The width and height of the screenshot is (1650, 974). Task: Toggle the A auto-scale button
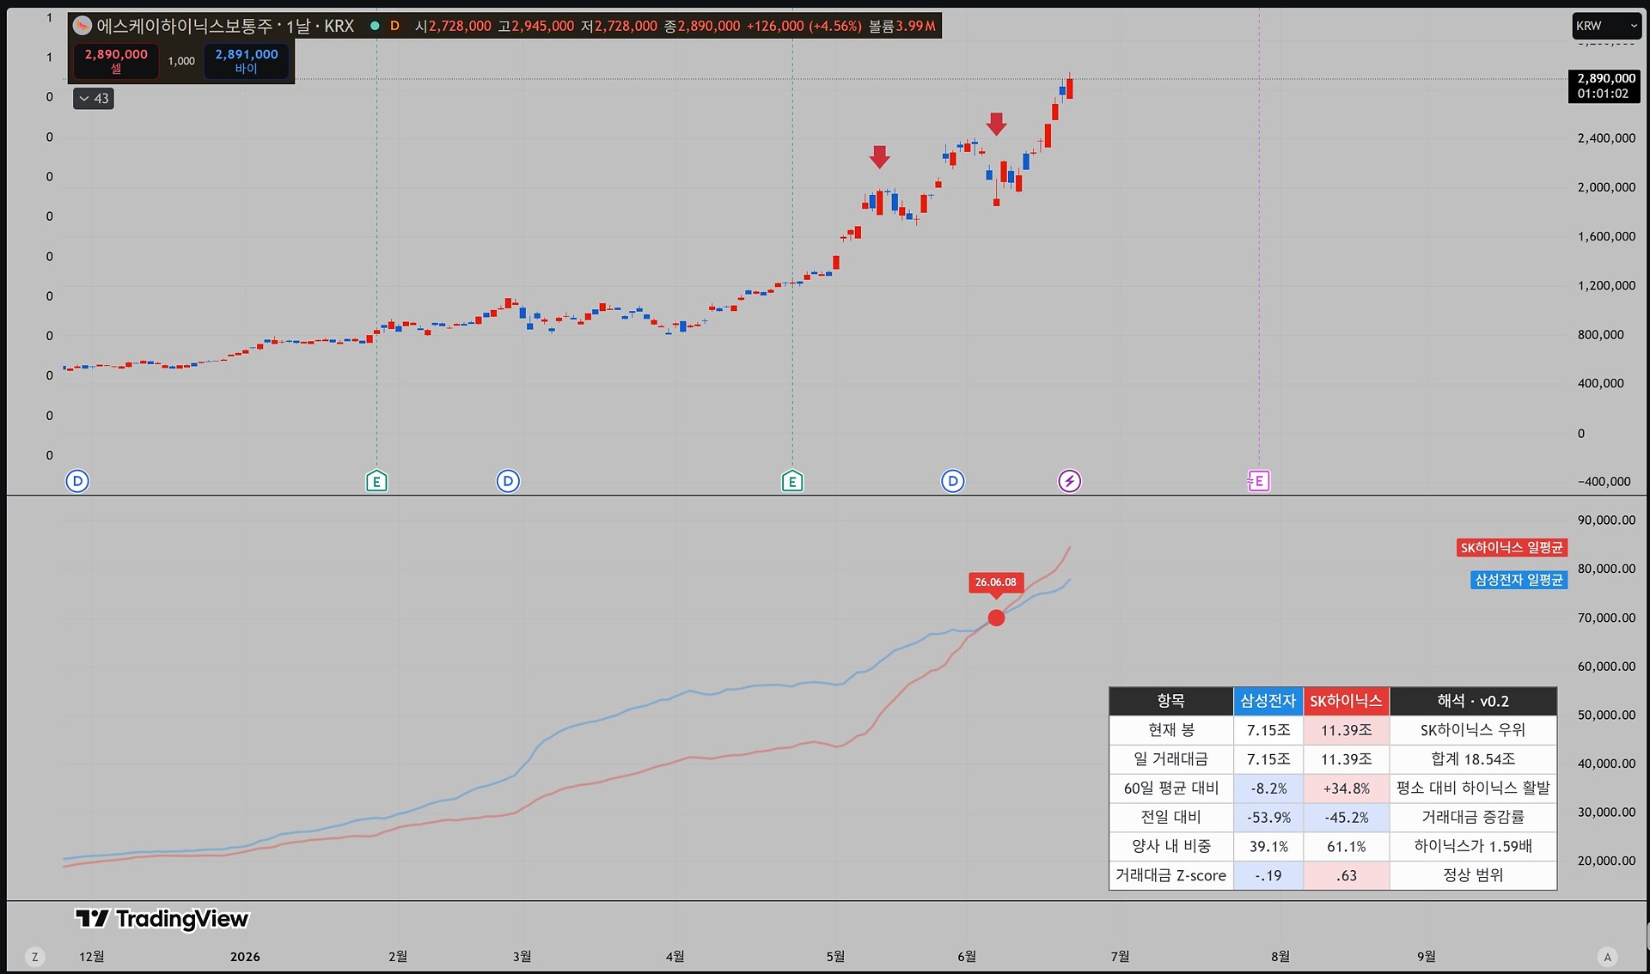(1607, 957)
